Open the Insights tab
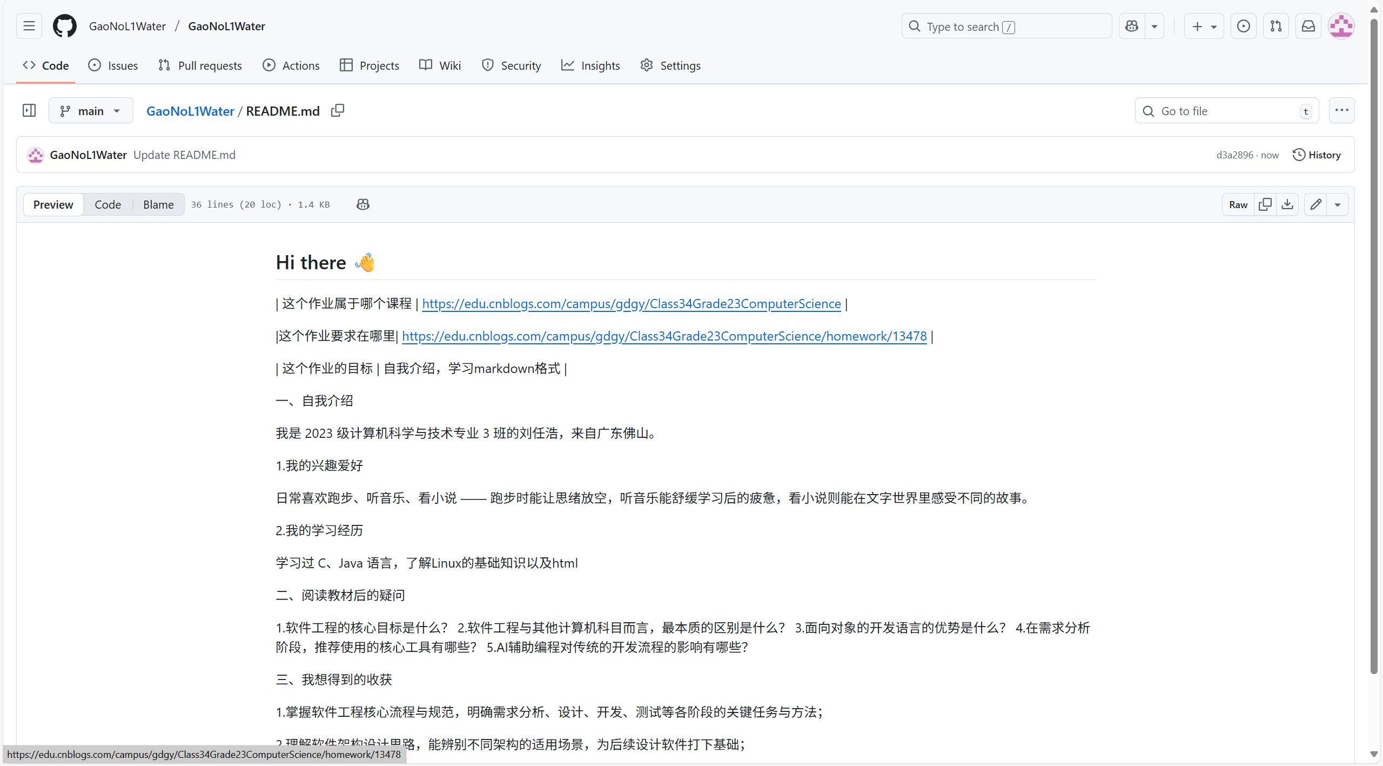 (590, 65)
